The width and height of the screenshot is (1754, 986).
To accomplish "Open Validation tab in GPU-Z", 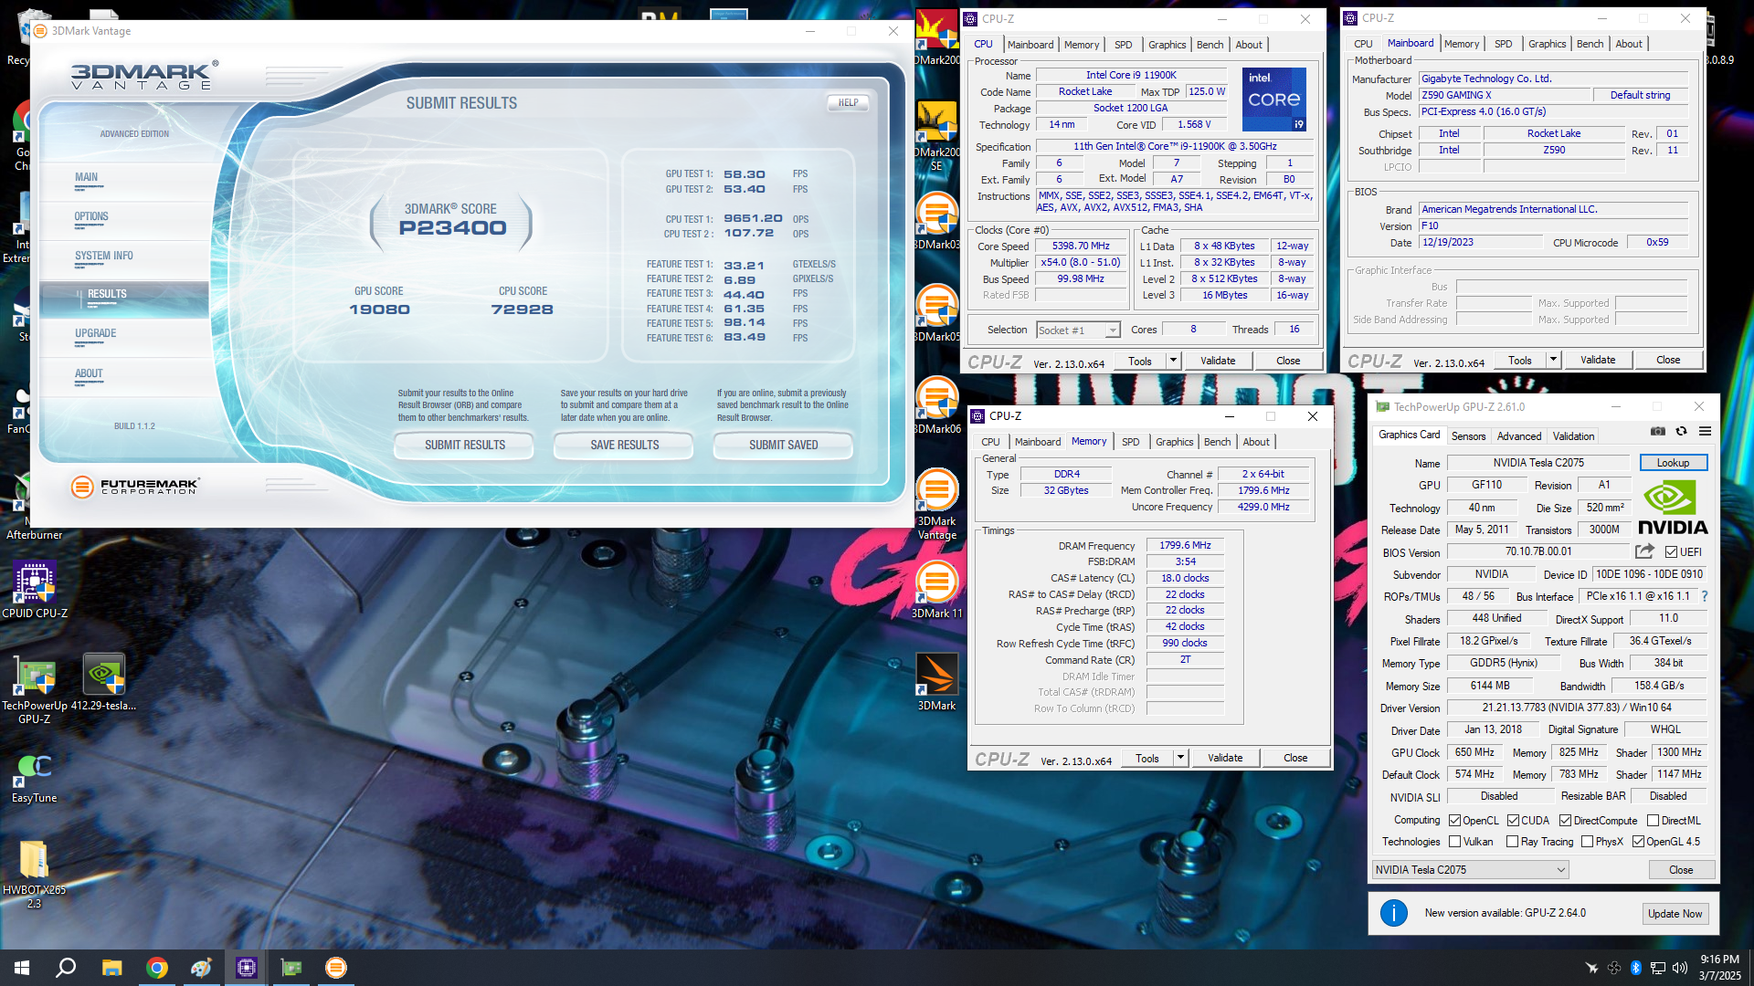I will click(x=1573, y=436).
